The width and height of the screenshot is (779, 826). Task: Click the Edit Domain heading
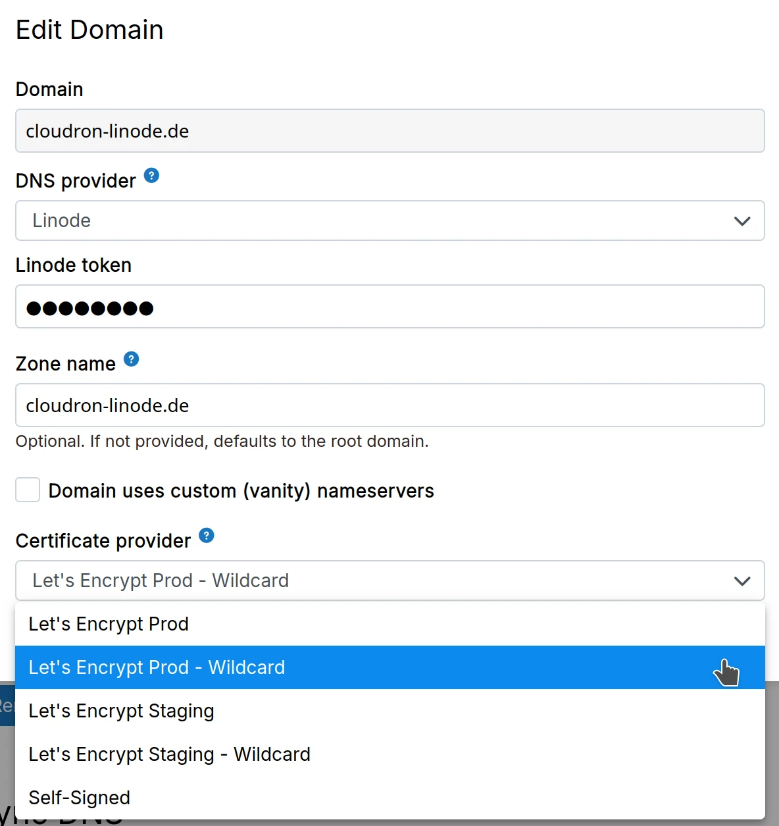point(89,30)
